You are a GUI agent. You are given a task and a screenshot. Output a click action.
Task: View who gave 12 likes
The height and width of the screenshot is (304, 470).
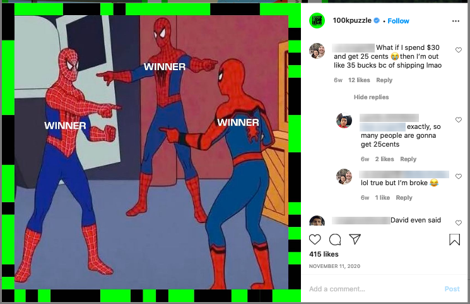tap(359, 80)
